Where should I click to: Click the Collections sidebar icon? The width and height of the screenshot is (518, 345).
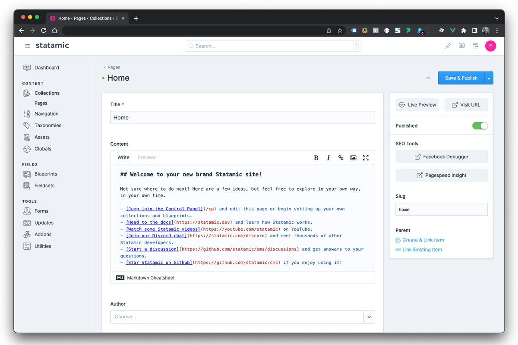[x=27, y=93]
